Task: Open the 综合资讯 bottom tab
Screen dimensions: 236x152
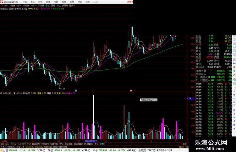Action: coord(29,147)
